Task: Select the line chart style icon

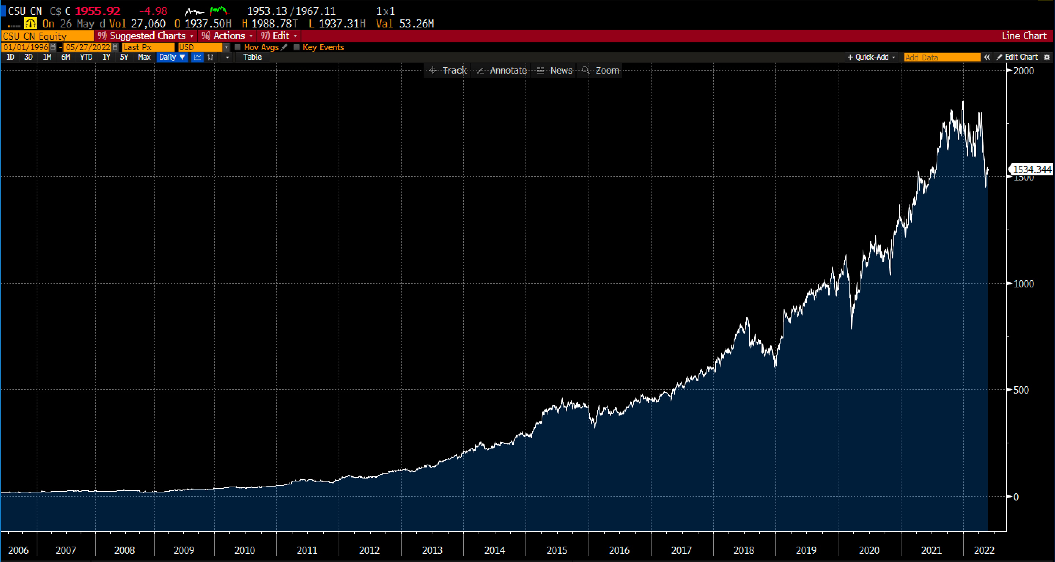Action: (x=198, y=57)
